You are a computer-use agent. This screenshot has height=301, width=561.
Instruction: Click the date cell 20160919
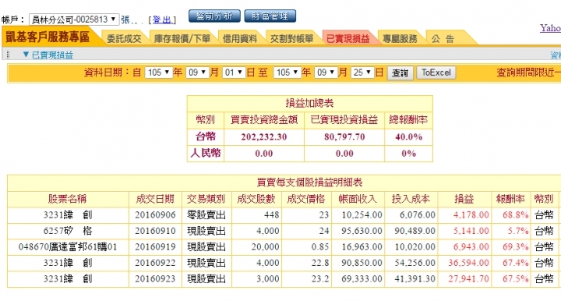155,247
